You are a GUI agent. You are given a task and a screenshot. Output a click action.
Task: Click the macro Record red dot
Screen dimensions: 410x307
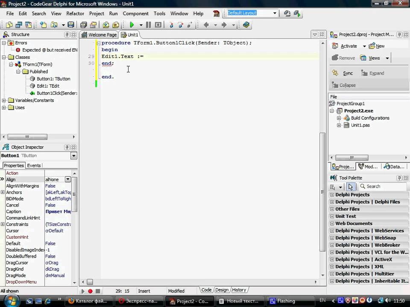point(90,291)
